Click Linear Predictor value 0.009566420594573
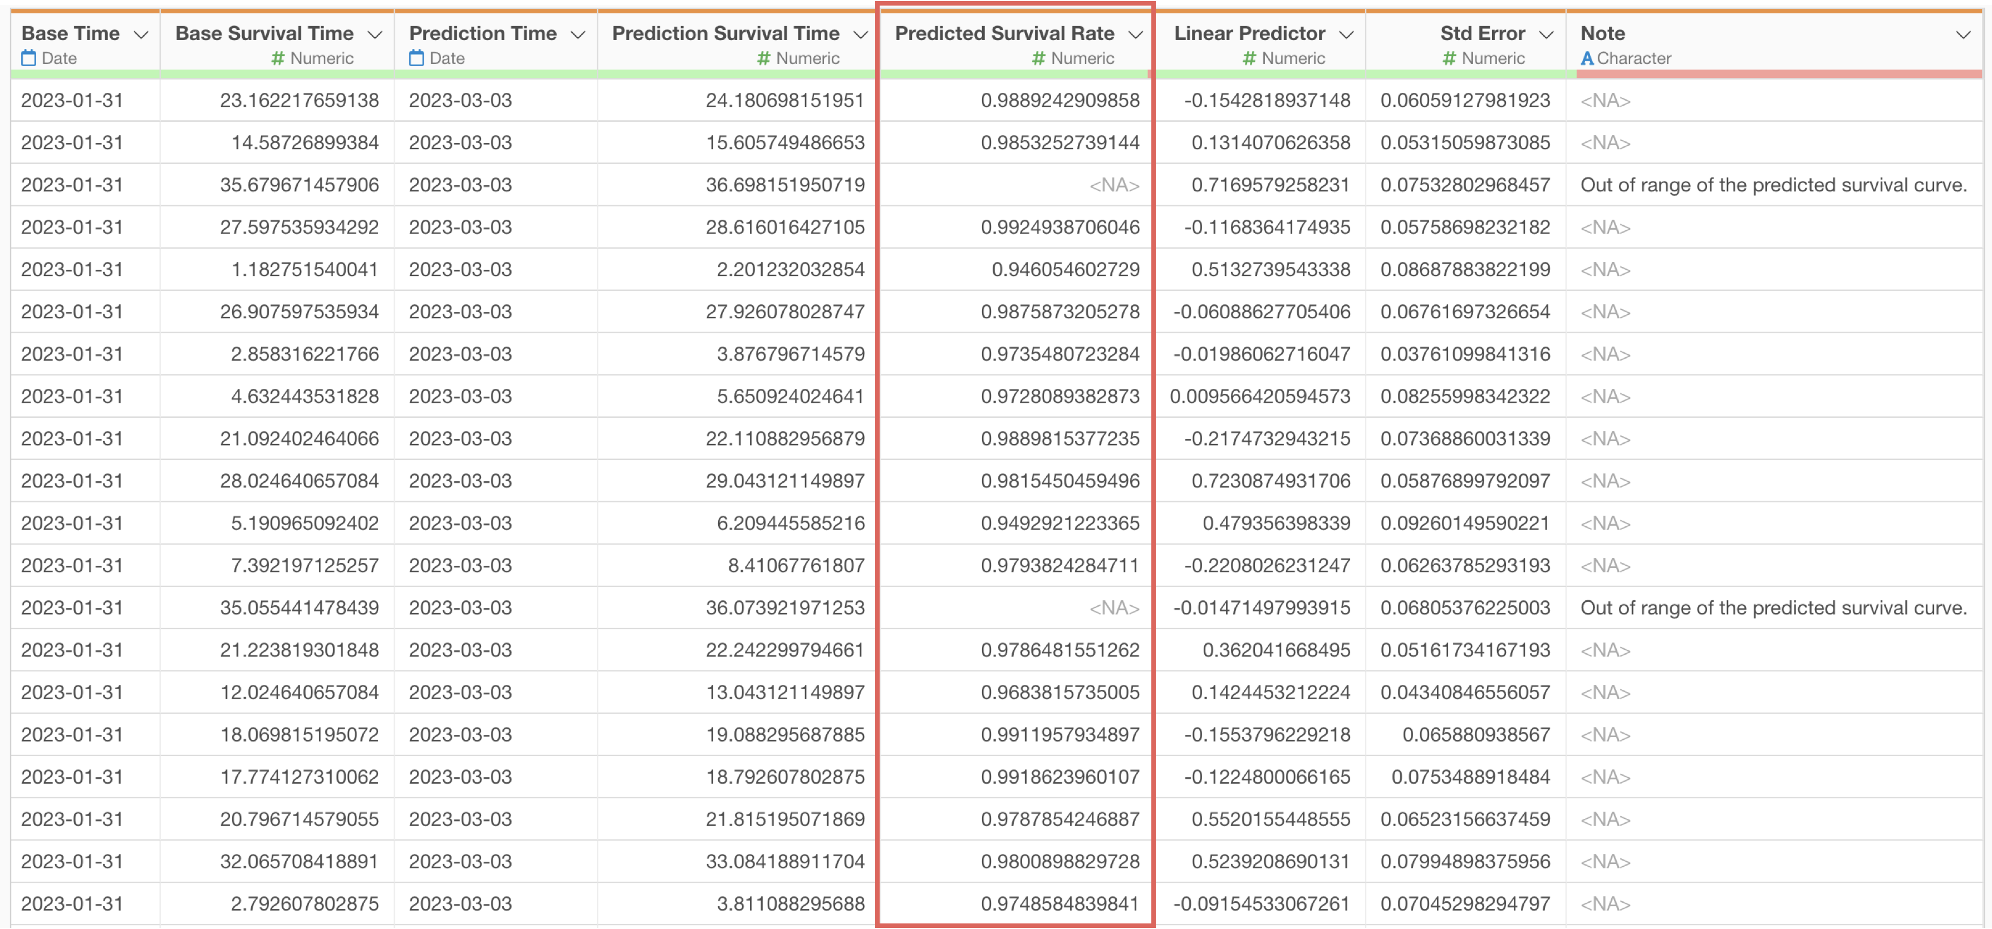The width and height of the screenshot is (1992, 929). point(1260,397)
